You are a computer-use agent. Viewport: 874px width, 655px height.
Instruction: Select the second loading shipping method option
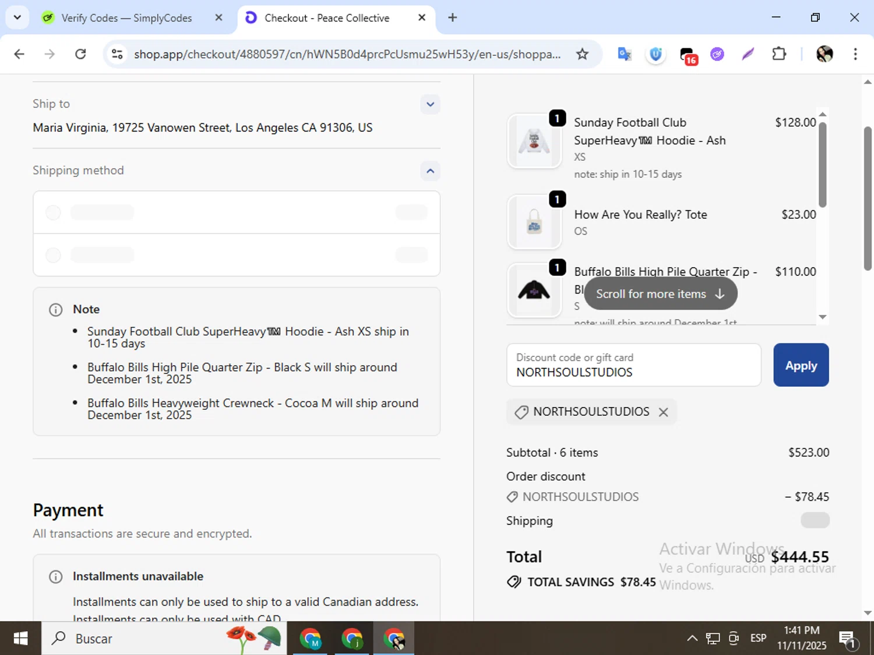237,255
